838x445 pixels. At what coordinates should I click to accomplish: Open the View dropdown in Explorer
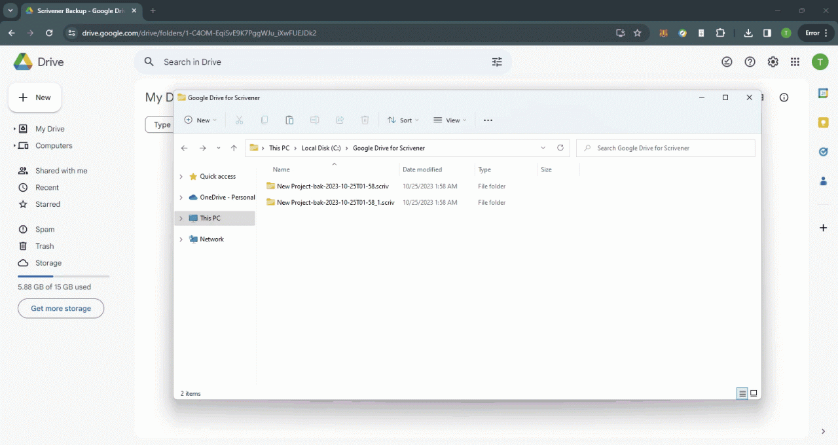450,120
